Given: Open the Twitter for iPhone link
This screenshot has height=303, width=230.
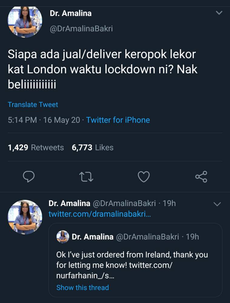Looking at the screenshot, I should (118, 120).
